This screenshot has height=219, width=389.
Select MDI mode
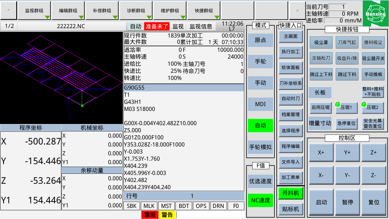(260, 104)
